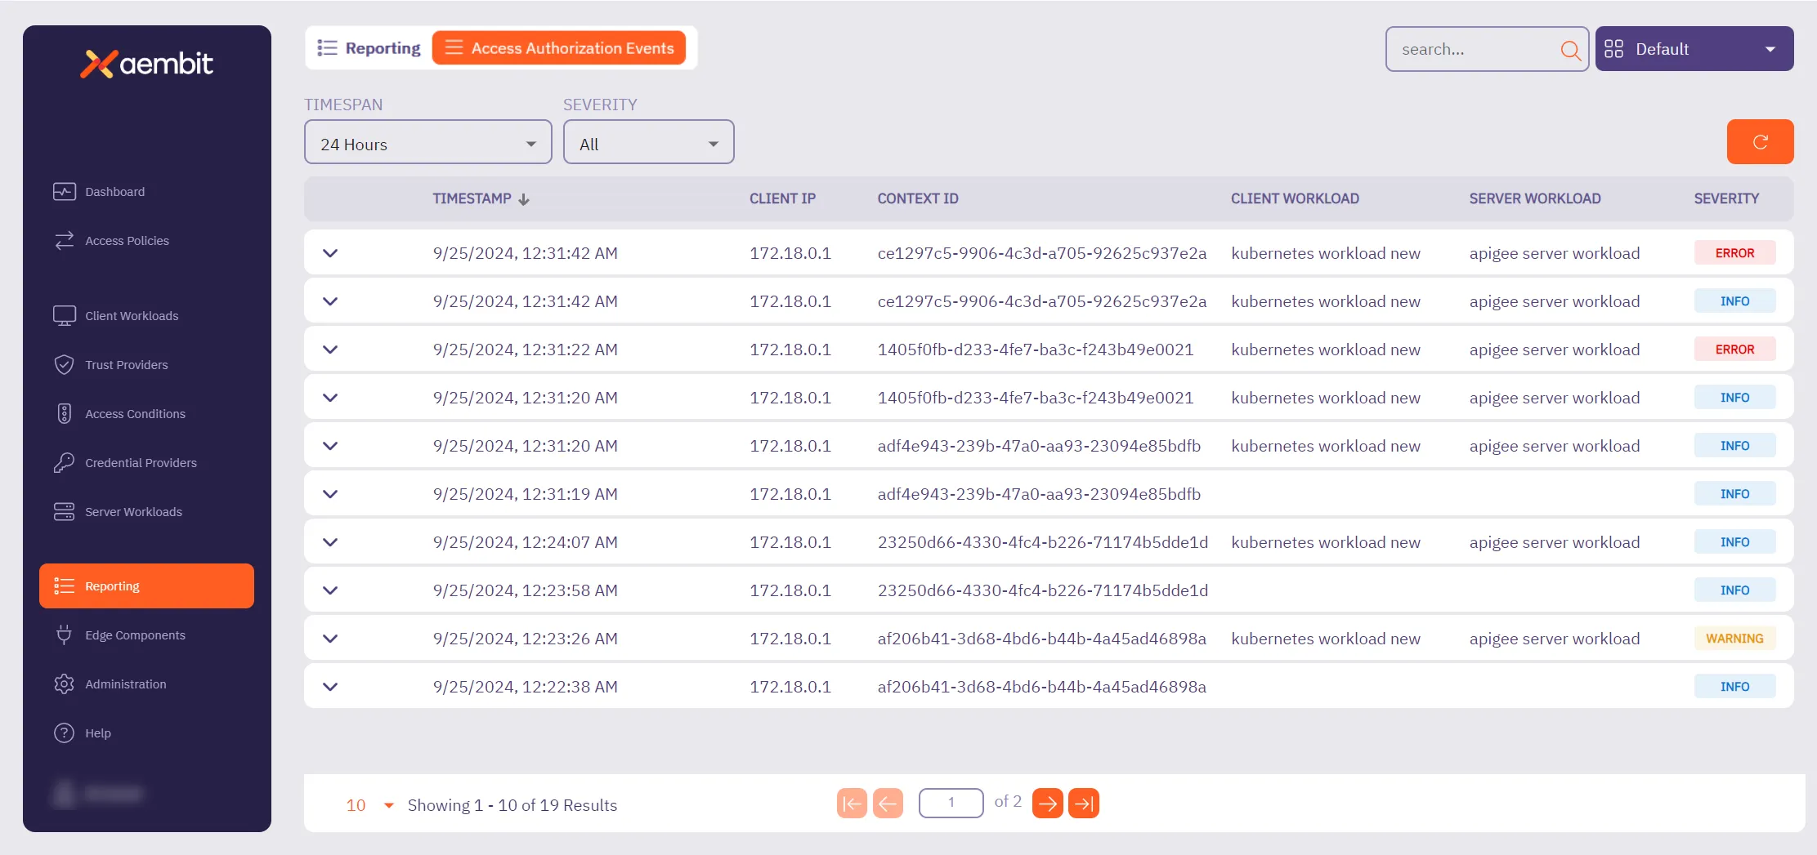Go to next page of results
This screenshot has width=1817, height=855.
tap(1047, 804)
